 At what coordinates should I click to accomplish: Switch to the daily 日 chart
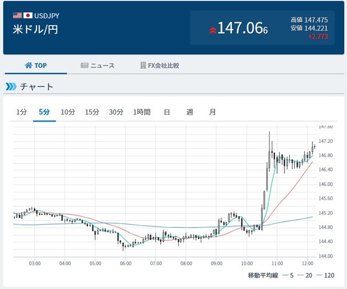(167, 112)
